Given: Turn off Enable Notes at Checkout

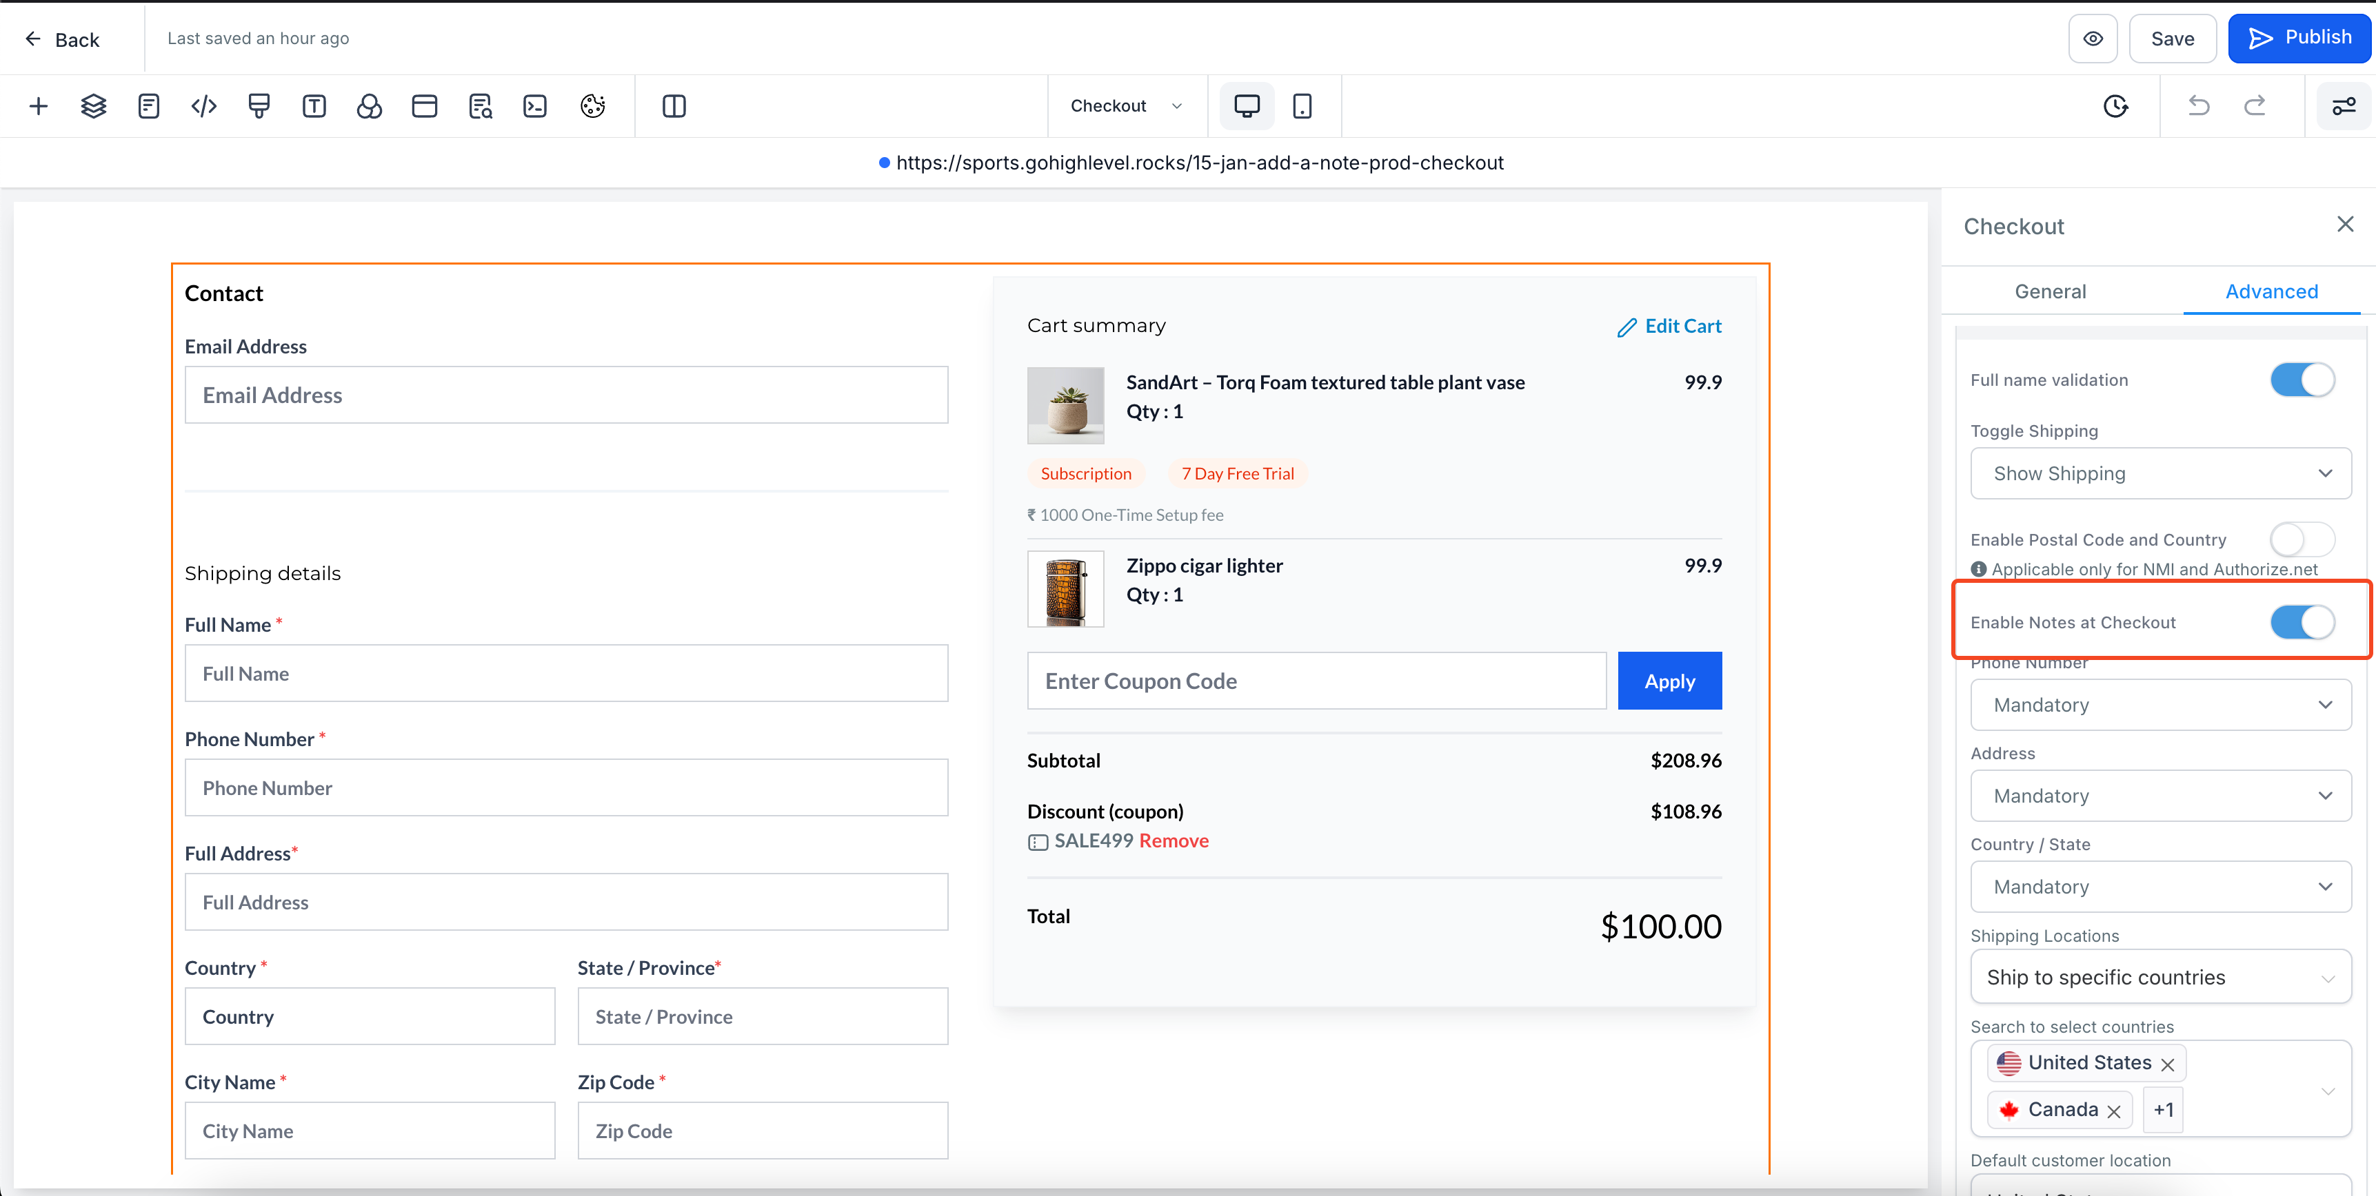Looking at the screenshot, I should pyautogui.click(x=2302, y=622).
